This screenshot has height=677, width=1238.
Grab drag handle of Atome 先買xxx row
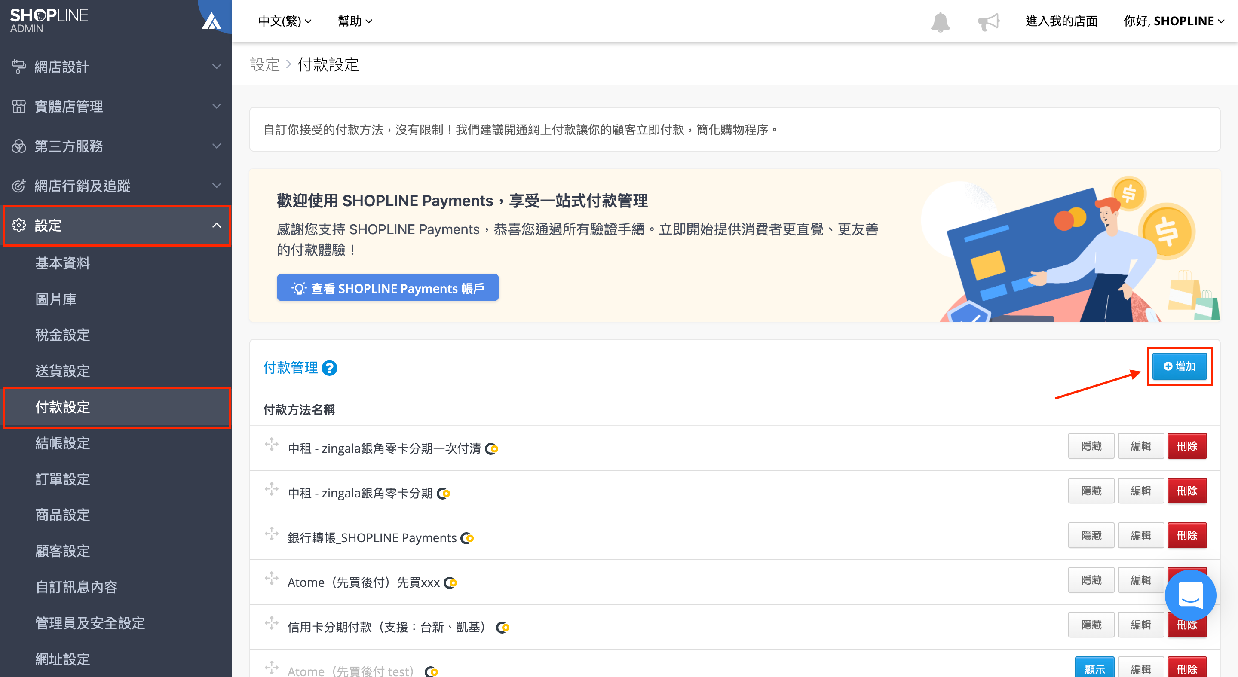tap(272, 579)
